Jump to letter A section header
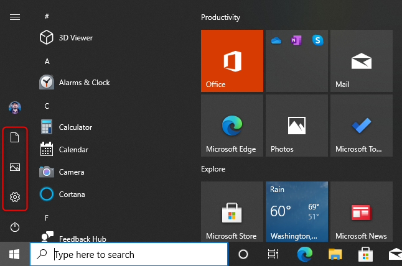Screen dimensions: 402x266 point(47,62)
